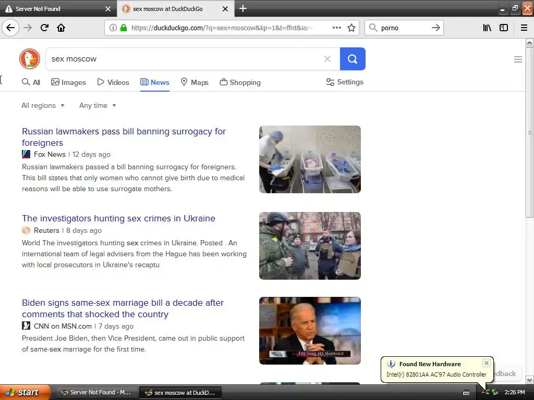Close the Server Not Found tab
The image size is (534, 400).
pyautogui.click(x=108, y=9)
